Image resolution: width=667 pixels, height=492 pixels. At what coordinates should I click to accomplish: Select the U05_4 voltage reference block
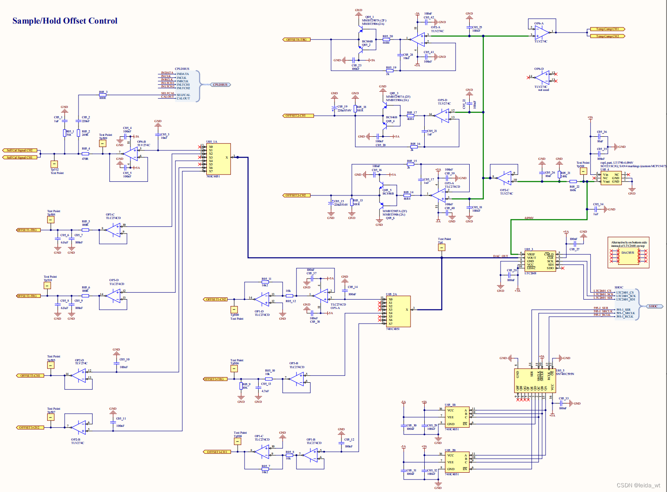611,178
